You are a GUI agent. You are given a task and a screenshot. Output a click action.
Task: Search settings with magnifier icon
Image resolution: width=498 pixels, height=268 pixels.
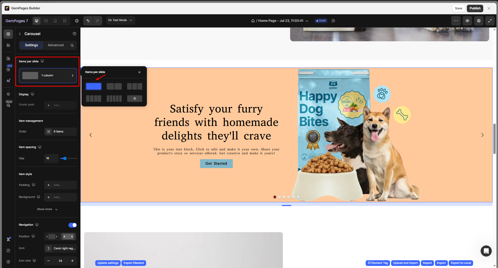pyautogui.click(x=72, y=45)
